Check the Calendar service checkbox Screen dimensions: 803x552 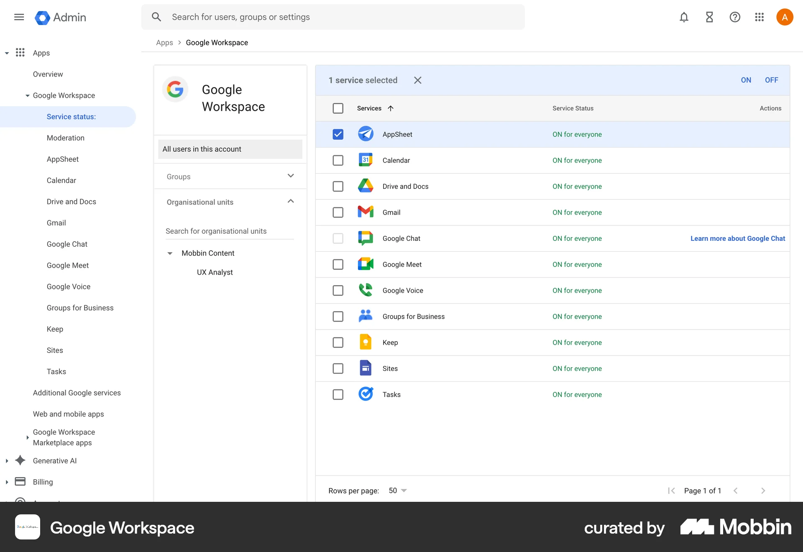tap(338, 160)
